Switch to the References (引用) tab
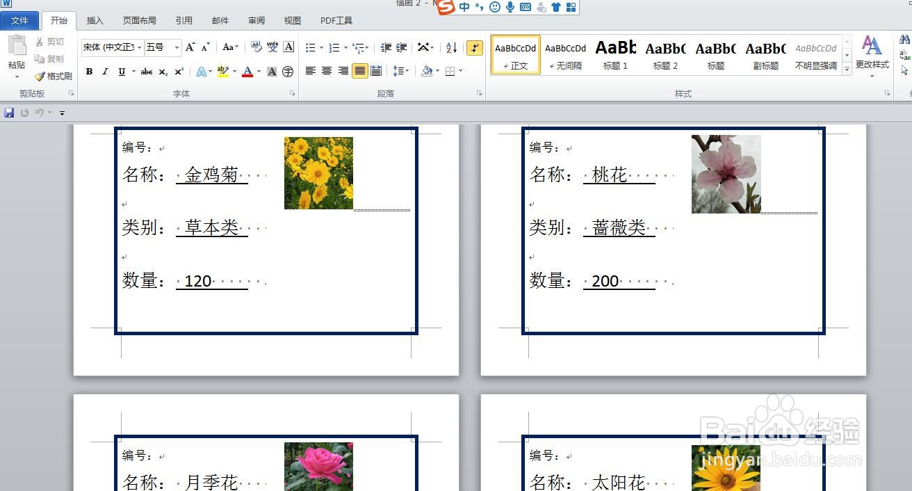This screenshot has height=491, width=912. point(184,21)
